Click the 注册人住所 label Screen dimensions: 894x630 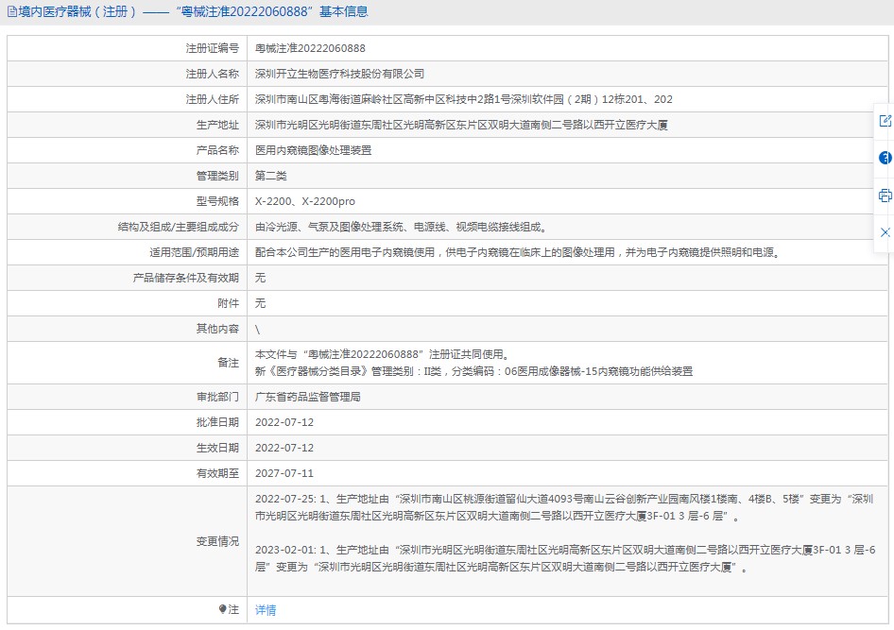[x=212, y=99]
